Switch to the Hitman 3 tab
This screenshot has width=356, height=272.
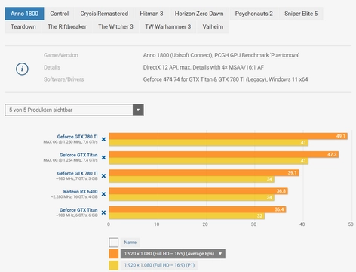coord(152,14)
